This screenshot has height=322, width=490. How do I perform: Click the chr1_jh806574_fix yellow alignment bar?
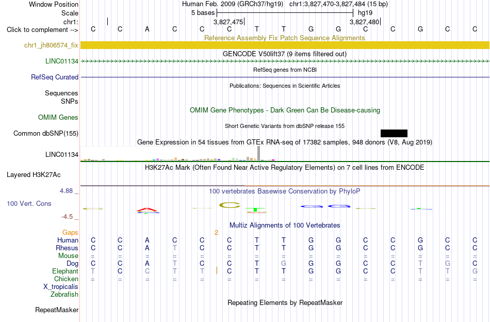tap(285, 45)
